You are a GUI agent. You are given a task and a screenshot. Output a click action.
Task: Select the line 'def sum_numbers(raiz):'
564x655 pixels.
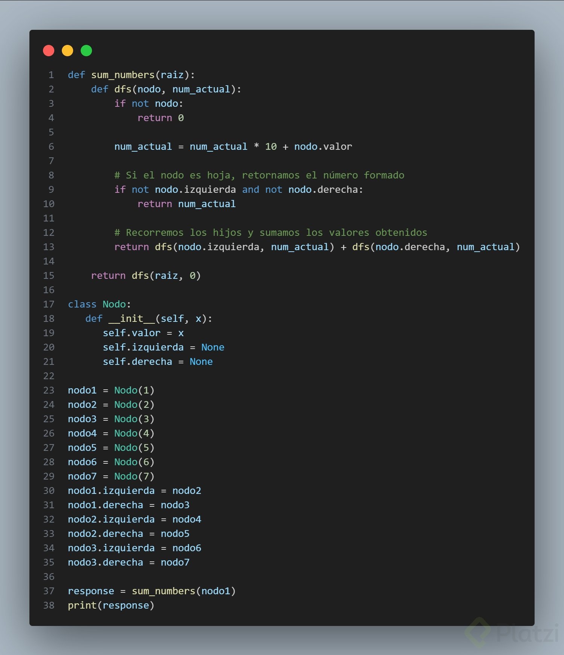pos(131,75)
